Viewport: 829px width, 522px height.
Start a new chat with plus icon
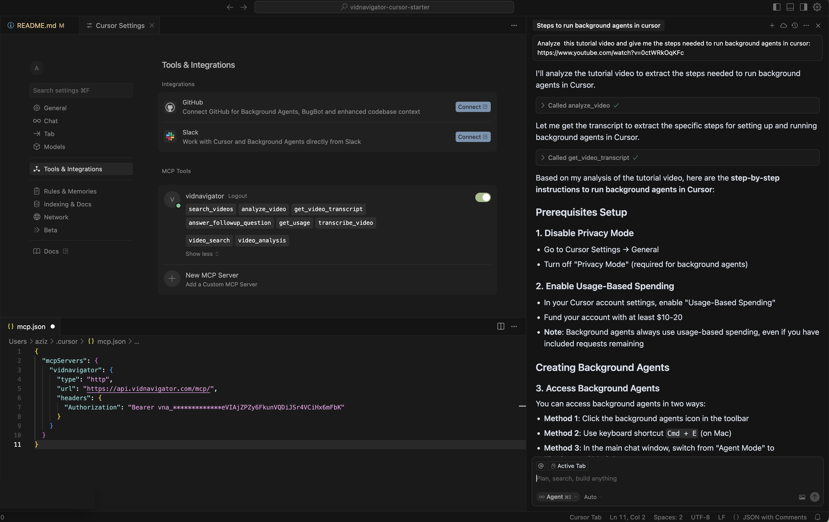[x=772, y=26]
